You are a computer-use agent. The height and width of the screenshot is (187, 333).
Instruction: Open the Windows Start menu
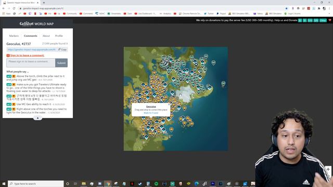click(4, 183)
